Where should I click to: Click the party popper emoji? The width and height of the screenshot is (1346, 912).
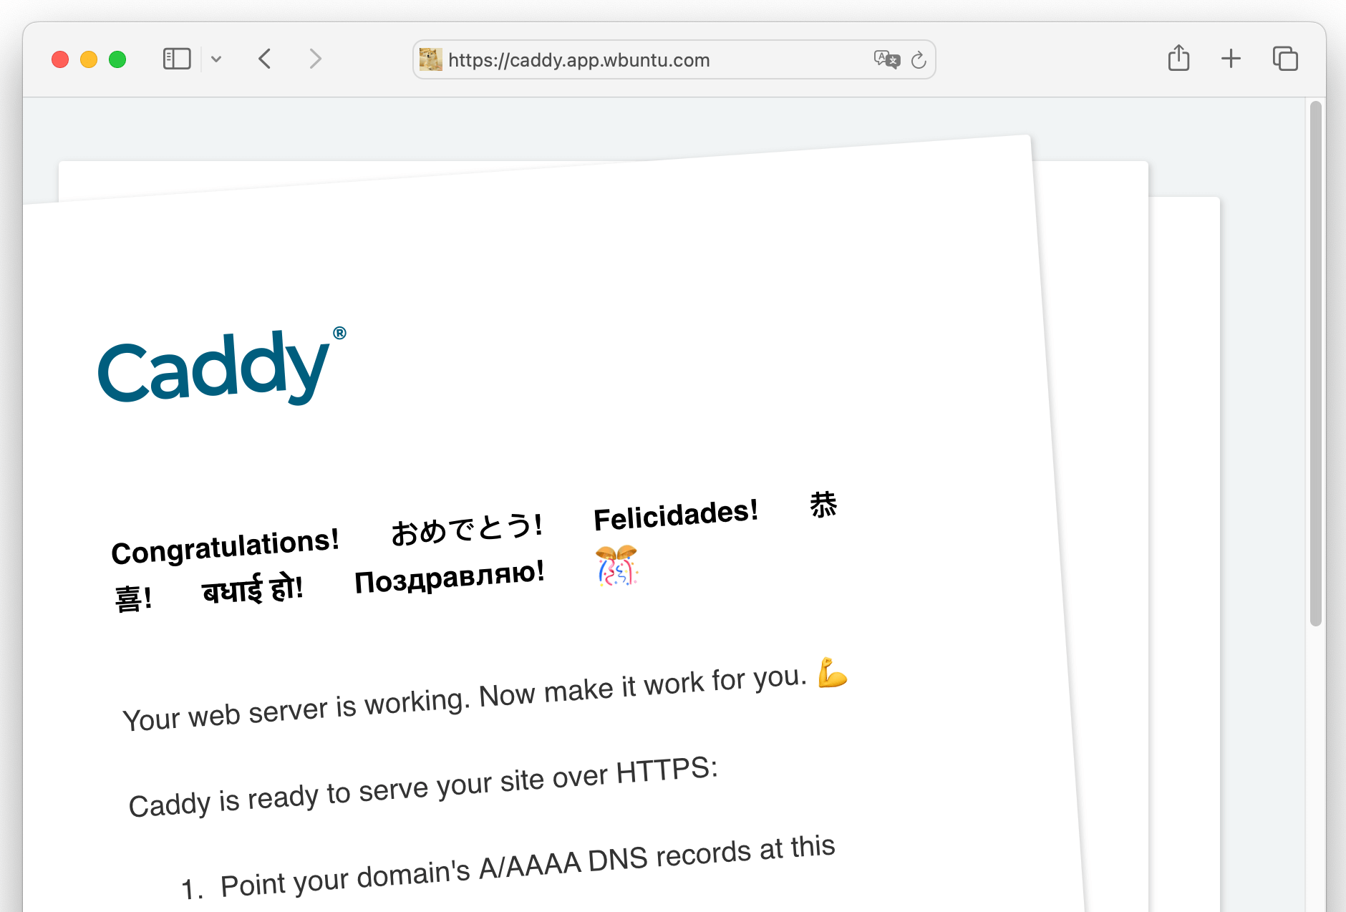tap(616, 566)
